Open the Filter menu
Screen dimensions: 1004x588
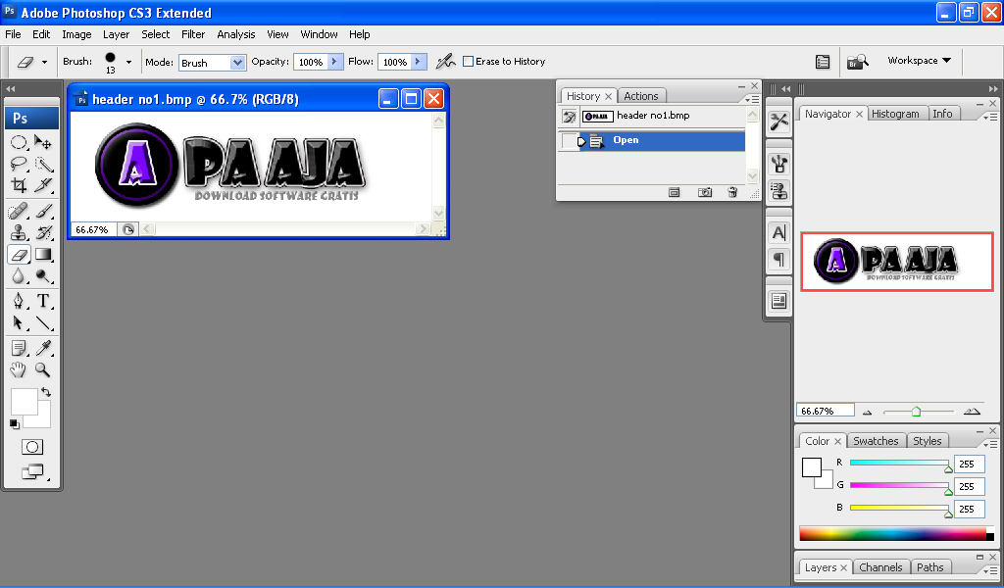(x=193, y=34)
